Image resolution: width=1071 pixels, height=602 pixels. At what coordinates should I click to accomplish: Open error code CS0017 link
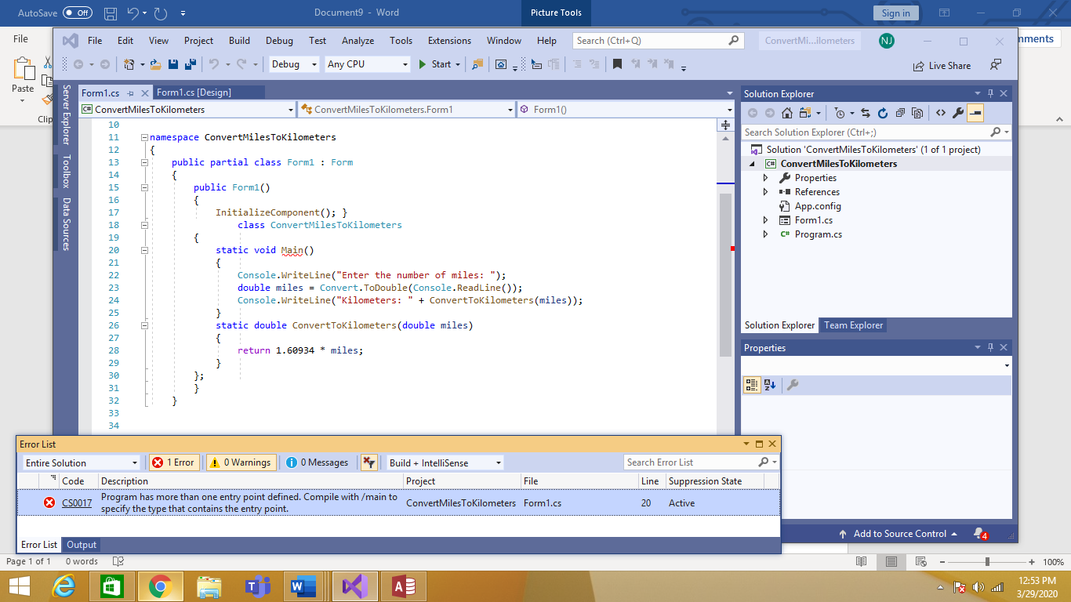tap(77, 503)
